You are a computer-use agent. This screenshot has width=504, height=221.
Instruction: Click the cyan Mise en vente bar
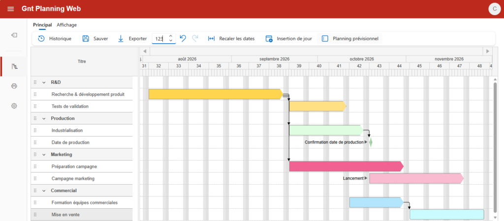446,214
